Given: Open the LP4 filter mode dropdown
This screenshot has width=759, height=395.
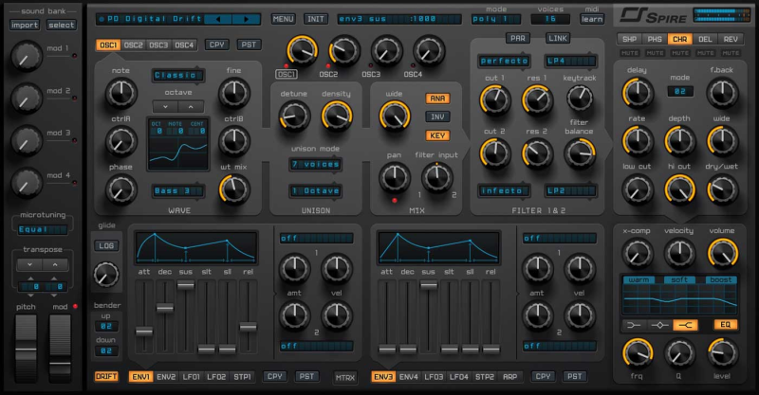Looking at the screenshot, I should (570, 61).
